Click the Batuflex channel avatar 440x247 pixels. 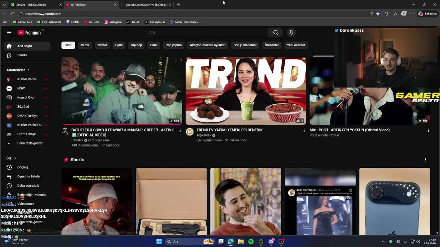pyautogui.click(x=65, y=131)
